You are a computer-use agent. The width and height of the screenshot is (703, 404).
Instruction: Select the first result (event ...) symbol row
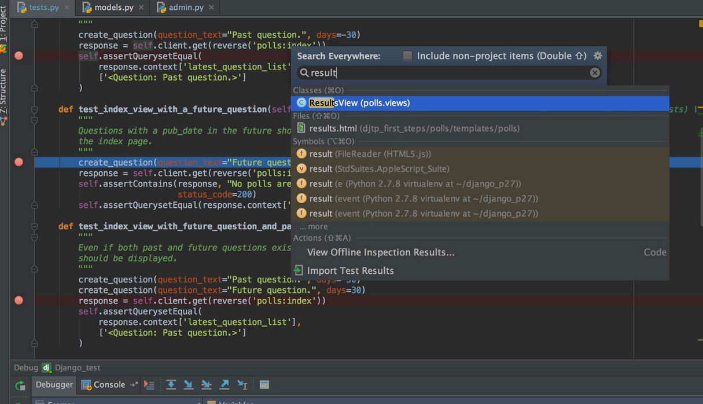tap(480, 199)
